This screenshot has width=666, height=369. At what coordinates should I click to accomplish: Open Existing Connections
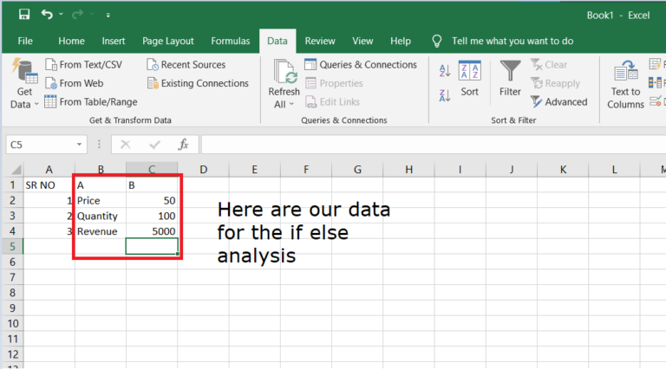(x=198, y=83)
